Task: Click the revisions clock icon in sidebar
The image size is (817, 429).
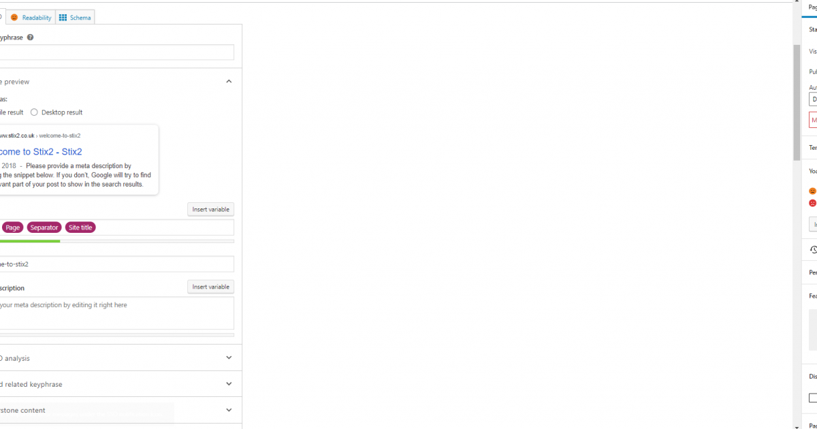Action: click(813, 250)
